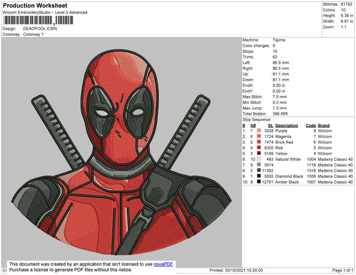
Task: Click the Colorway 1 value
Action: pyautogui.click(x=33, y=34)
